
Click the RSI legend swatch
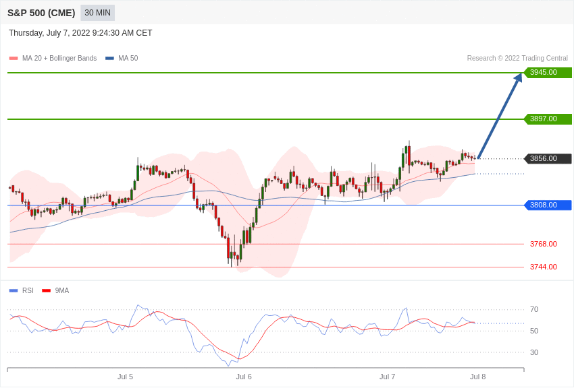(x=14, y=291)
